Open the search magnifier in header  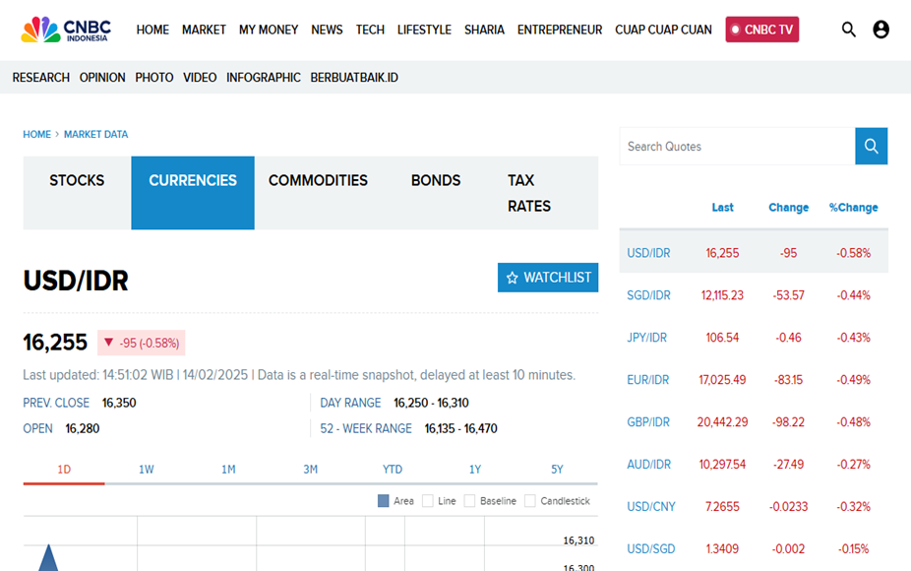click(849, 30)
